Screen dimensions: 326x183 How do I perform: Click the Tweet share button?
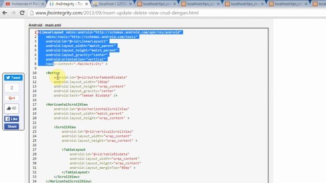click(x=13, y=78)
